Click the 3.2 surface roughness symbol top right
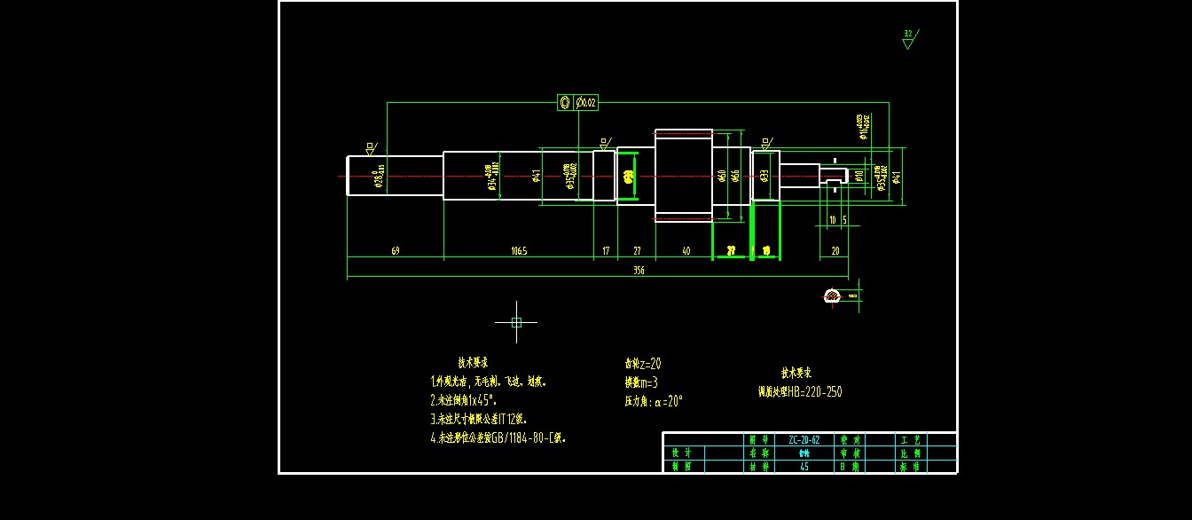Viewport: 1192px width, 520px height. click(x=909, y=38)
